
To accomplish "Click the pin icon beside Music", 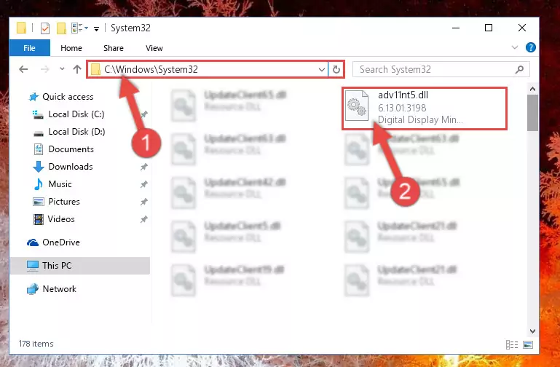I will point(144,184).
